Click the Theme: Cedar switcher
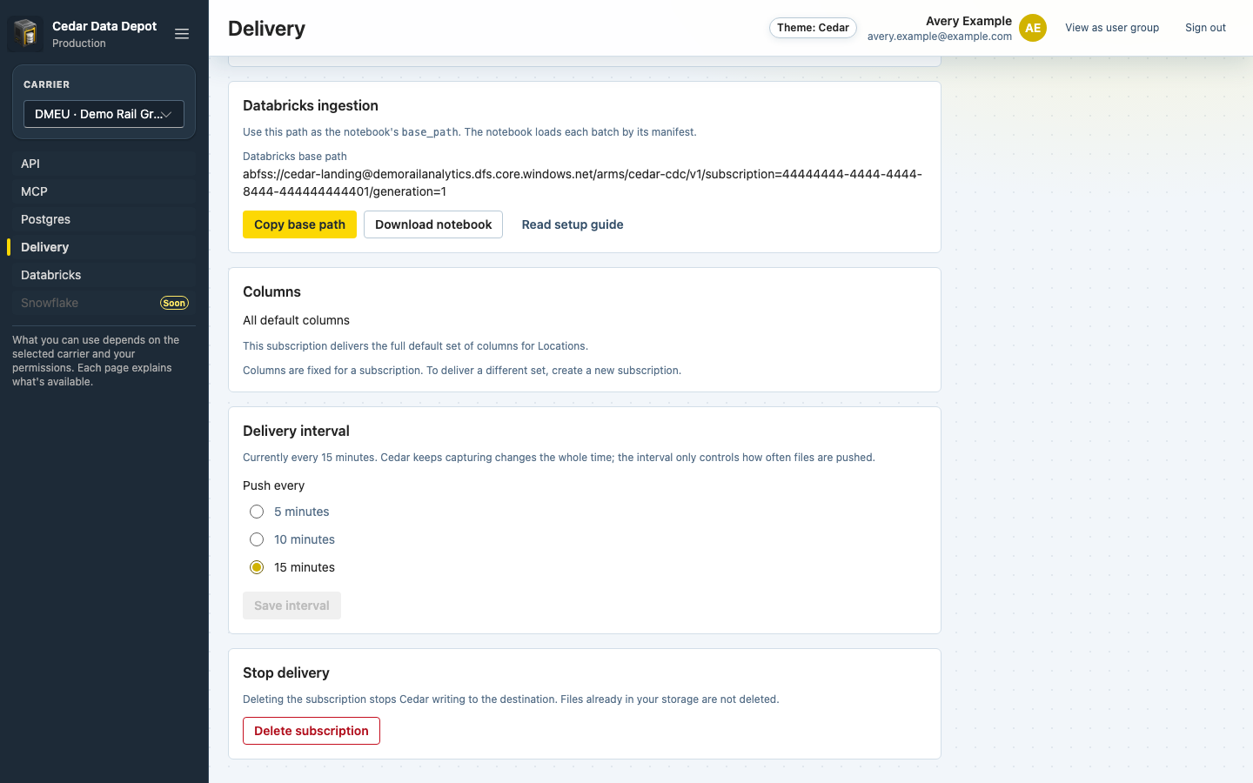The image size is (1253, 783). (813, 28)
